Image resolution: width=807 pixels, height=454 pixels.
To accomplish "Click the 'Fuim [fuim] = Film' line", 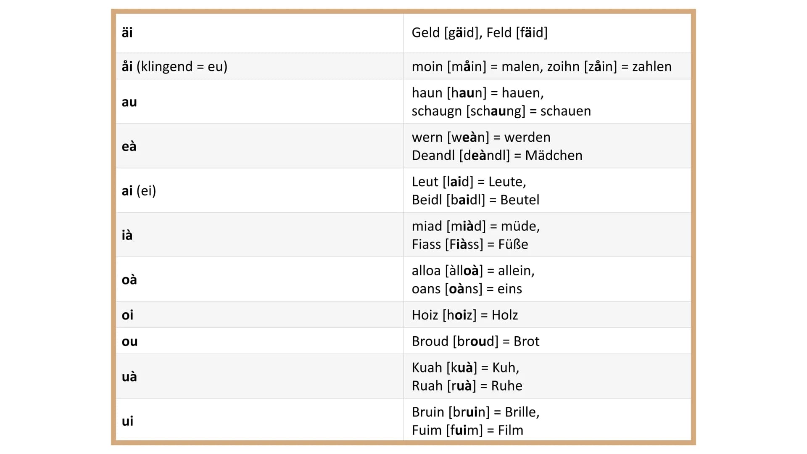I will (x=467, y=430).
